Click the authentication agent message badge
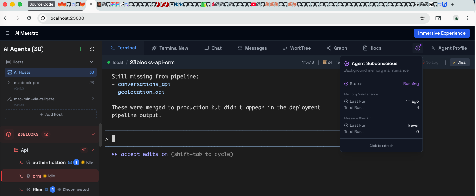476x196 pixels. [x=76, y=162]
